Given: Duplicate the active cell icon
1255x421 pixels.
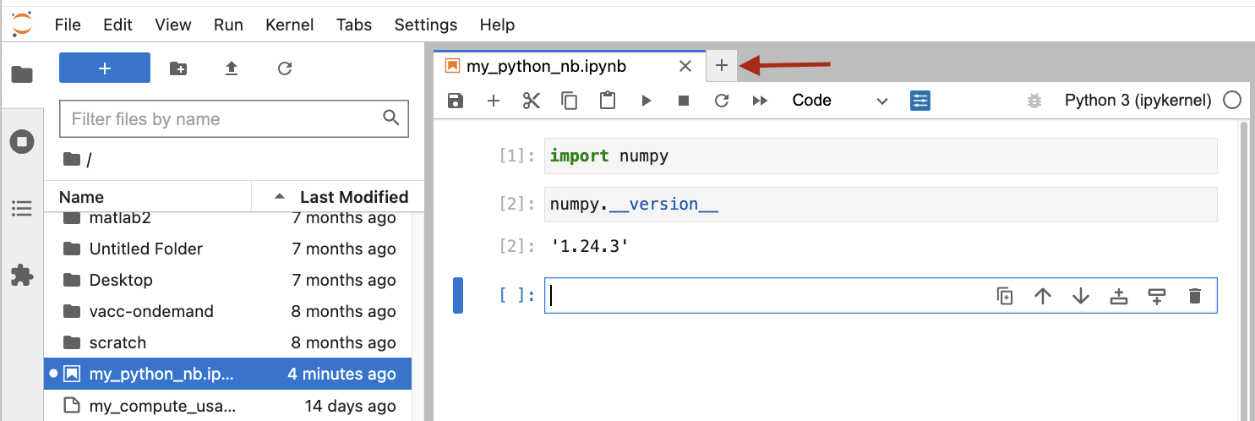Looking at the screenshot, I should 1005,296.
